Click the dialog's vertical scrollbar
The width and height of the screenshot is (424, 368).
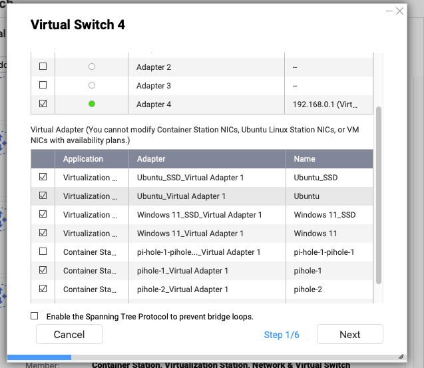[379, 194]
